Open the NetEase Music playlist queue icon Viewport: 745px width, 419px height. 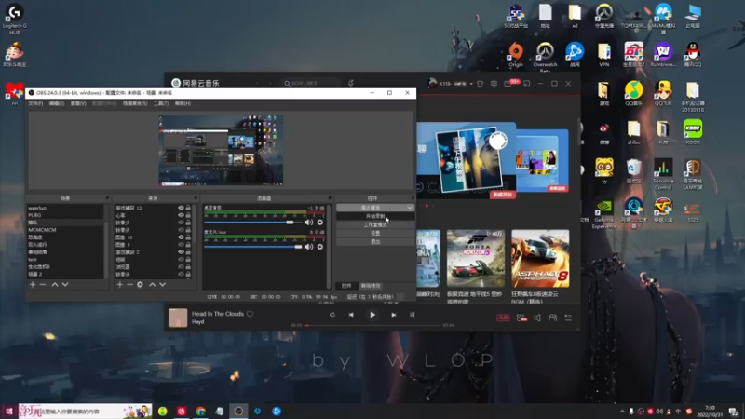pos(568,318)
